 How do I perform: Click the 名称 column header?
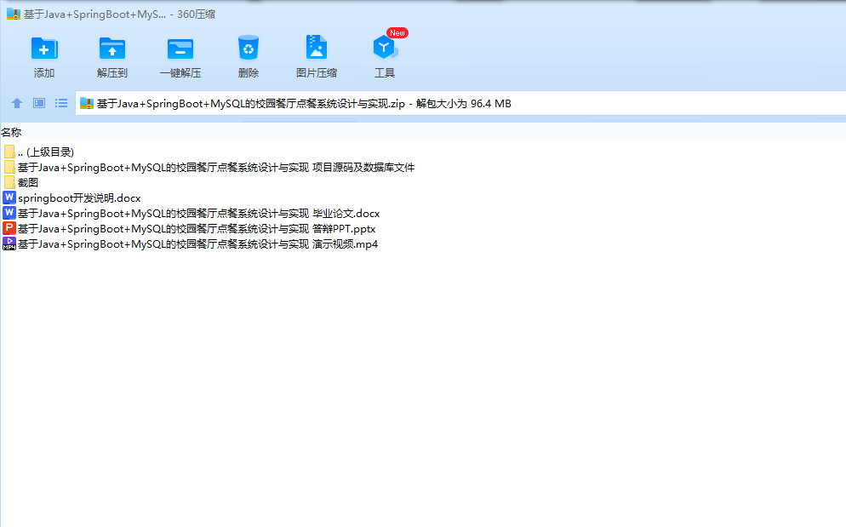11,132
